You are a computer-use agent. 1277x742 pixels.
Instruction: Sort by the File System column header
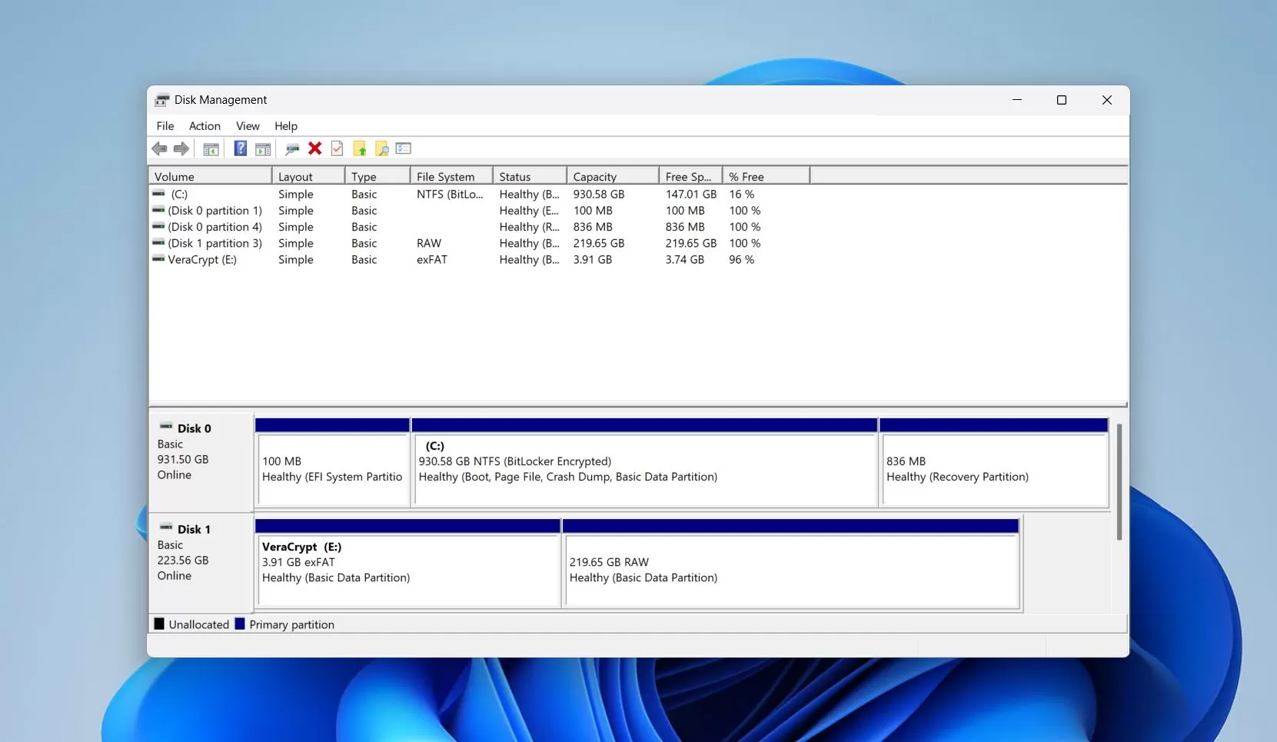point(451,176)
